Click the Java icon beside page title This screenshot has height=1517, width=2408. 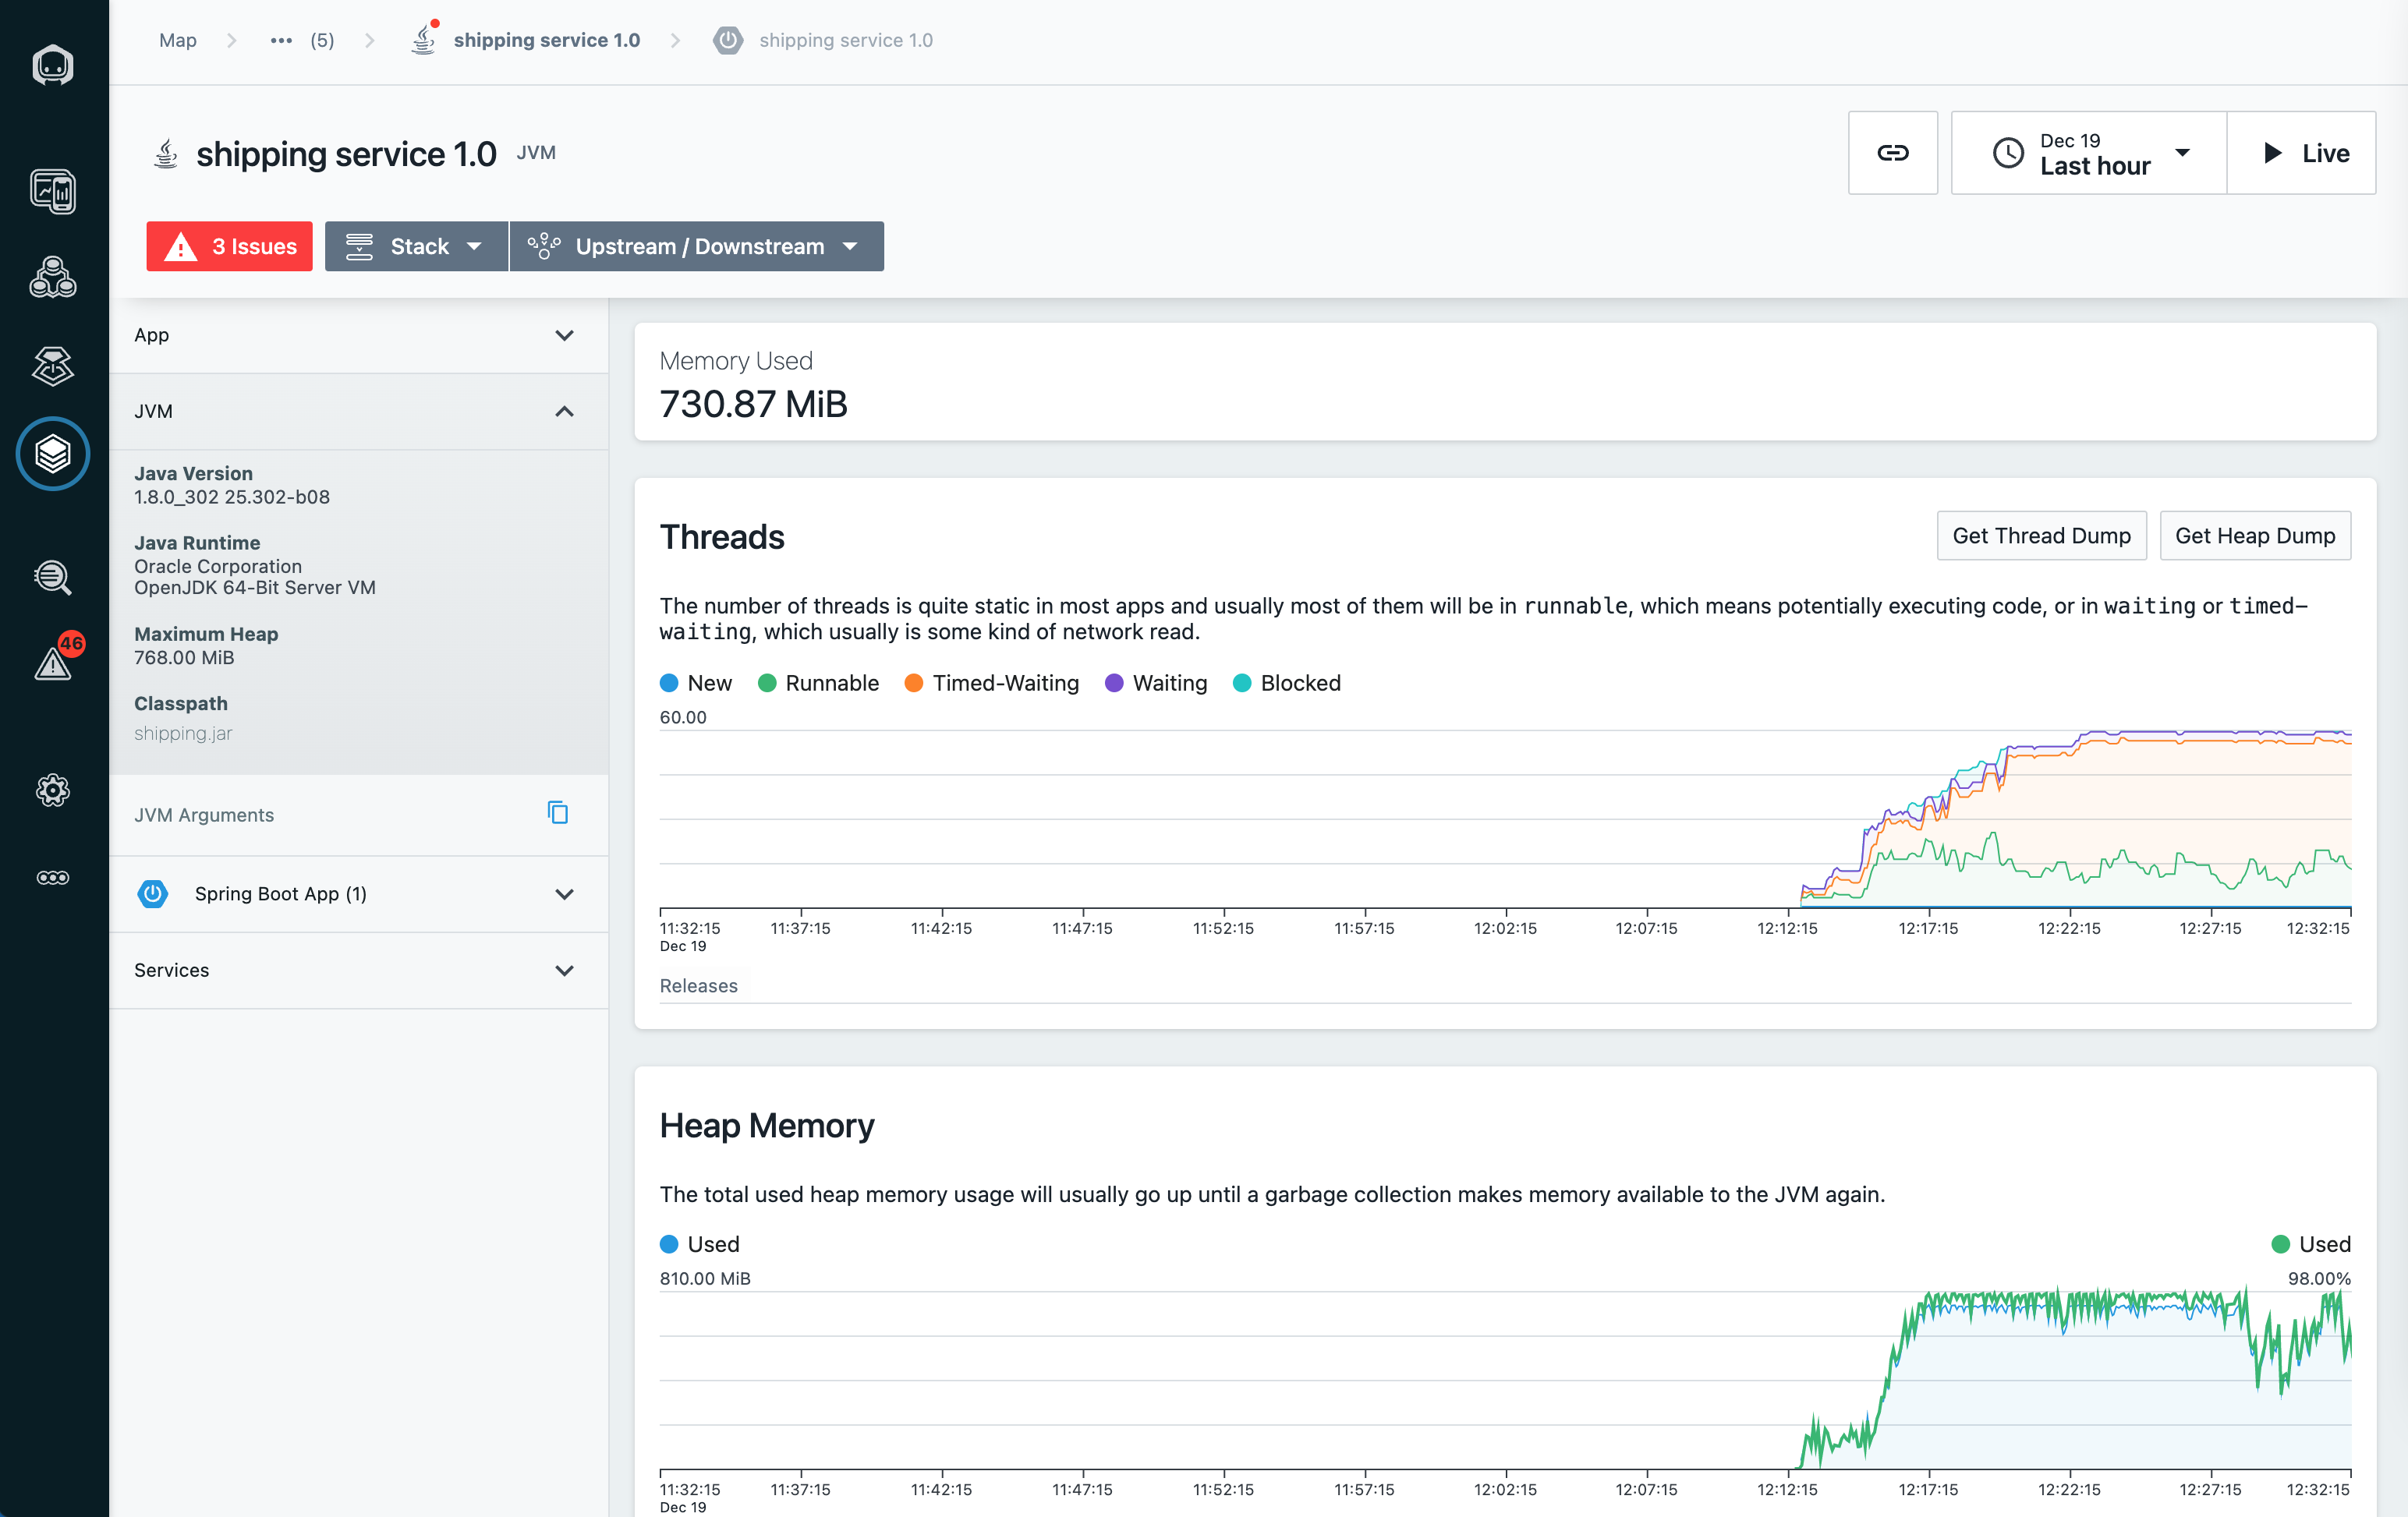[x=166, y=153]
